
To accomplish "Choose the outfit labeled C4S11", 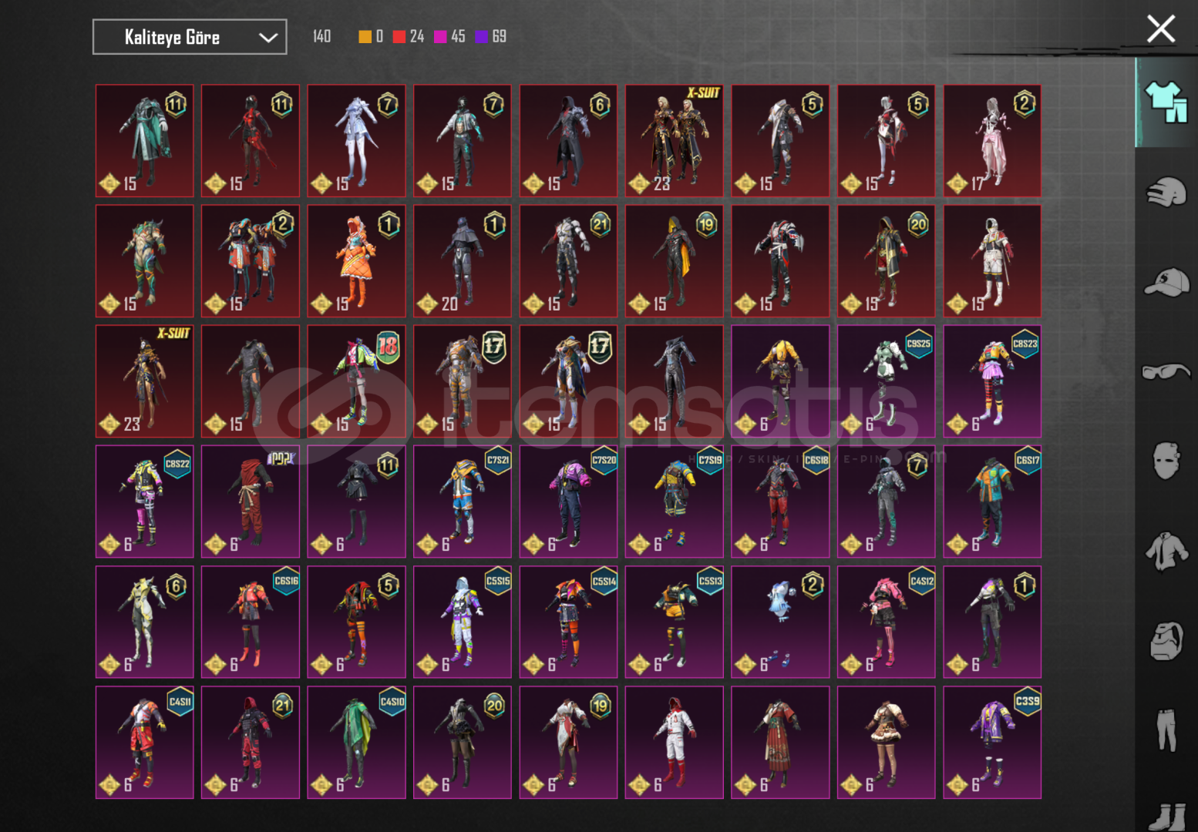I will 145,742.
